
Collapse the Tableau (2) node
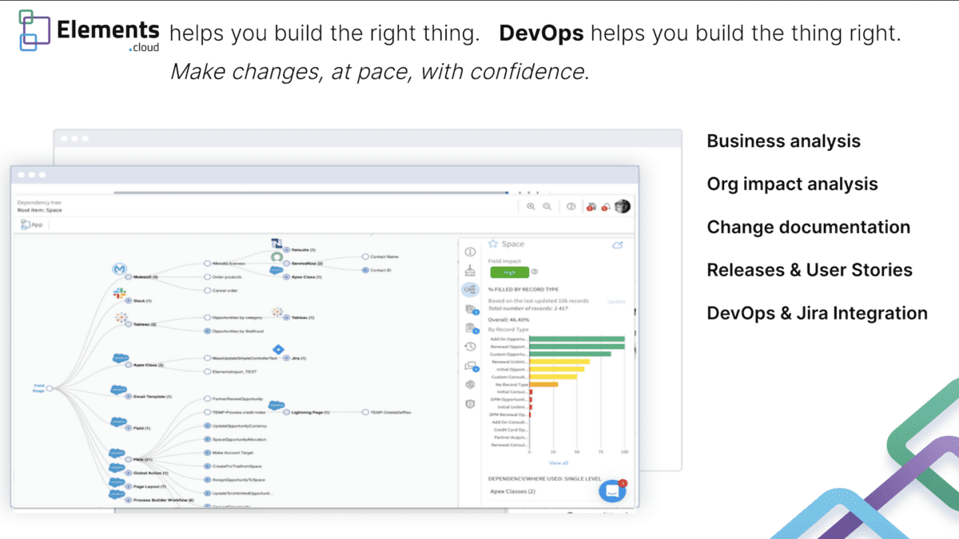click(x=128, y=324)
